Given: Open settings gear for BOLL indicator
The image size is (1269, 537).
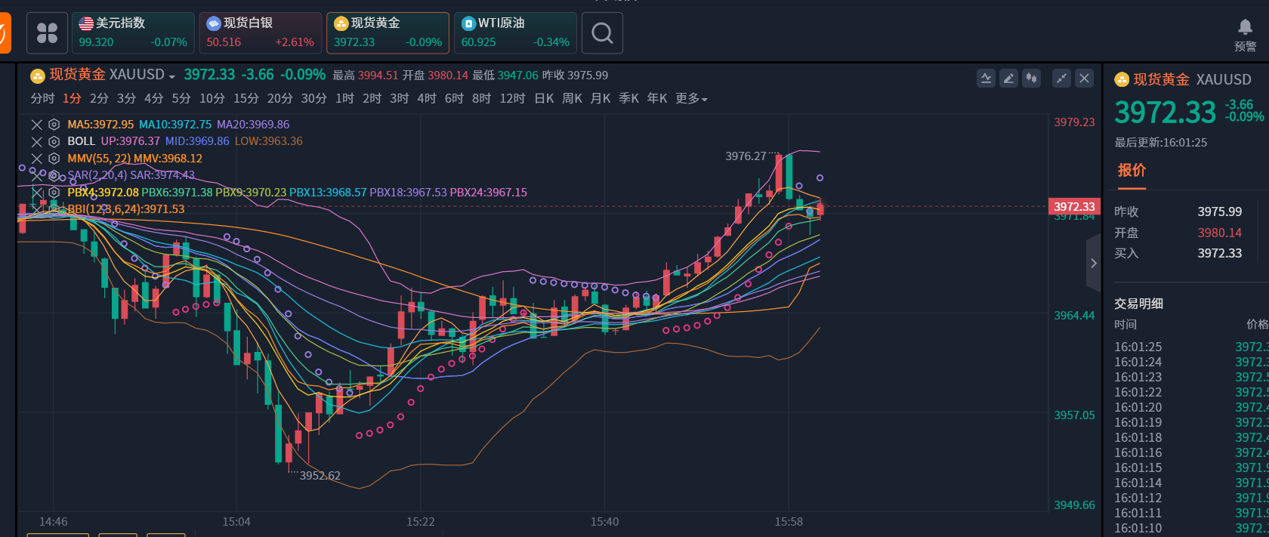Looking at the screenshot, I should point(54,141).
